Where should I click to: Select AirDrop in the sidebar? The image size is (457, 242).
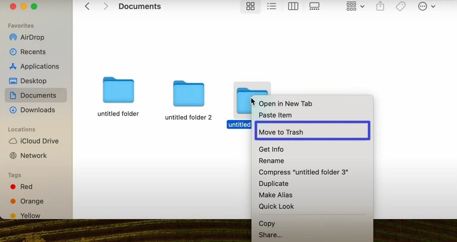[31, 37]
